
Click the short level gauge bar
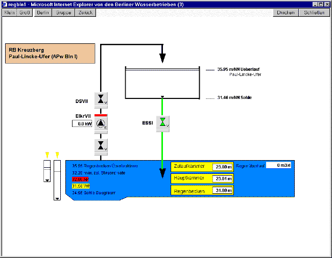(x=47, y=171)
